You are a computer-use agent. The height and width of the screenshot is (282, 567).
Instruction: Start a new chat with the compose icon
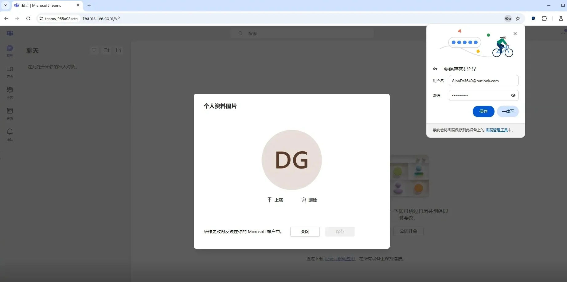tap(119, 50)
